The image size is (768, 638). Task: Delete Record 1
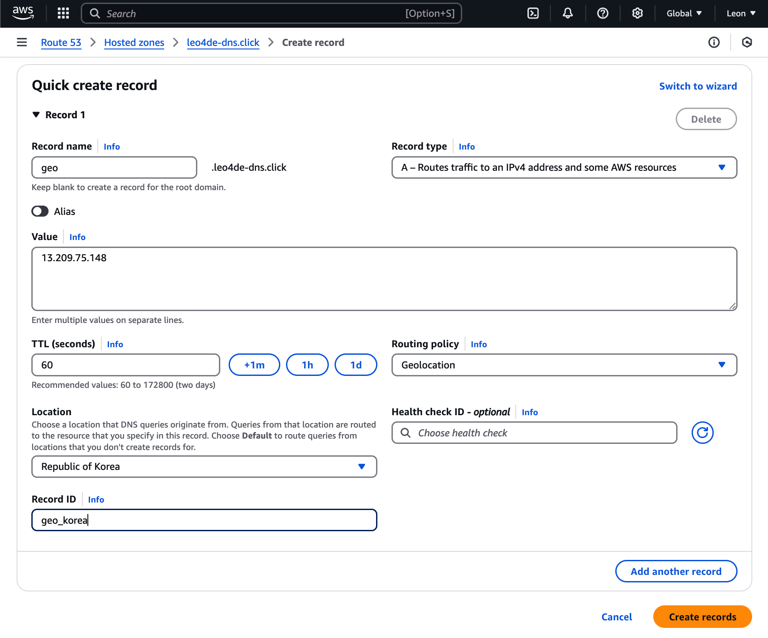(x=706, y=119)
